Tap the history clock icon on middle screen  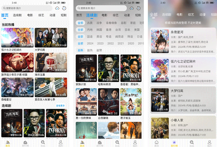click(x=139, y=8)
